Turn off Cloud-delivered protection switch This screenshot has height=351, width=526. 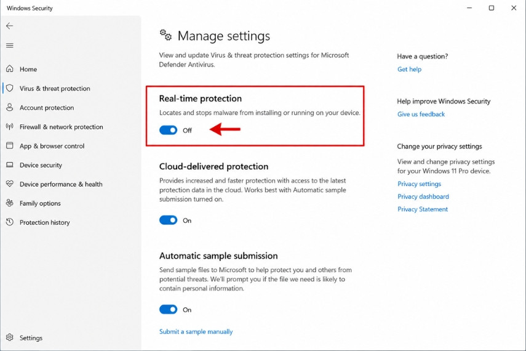tap(168, 220)
